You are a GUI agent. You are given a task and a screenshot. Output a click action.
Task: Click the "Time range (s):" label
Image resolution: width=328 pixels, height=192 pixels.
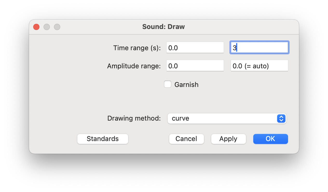click(x=137, y=48)
